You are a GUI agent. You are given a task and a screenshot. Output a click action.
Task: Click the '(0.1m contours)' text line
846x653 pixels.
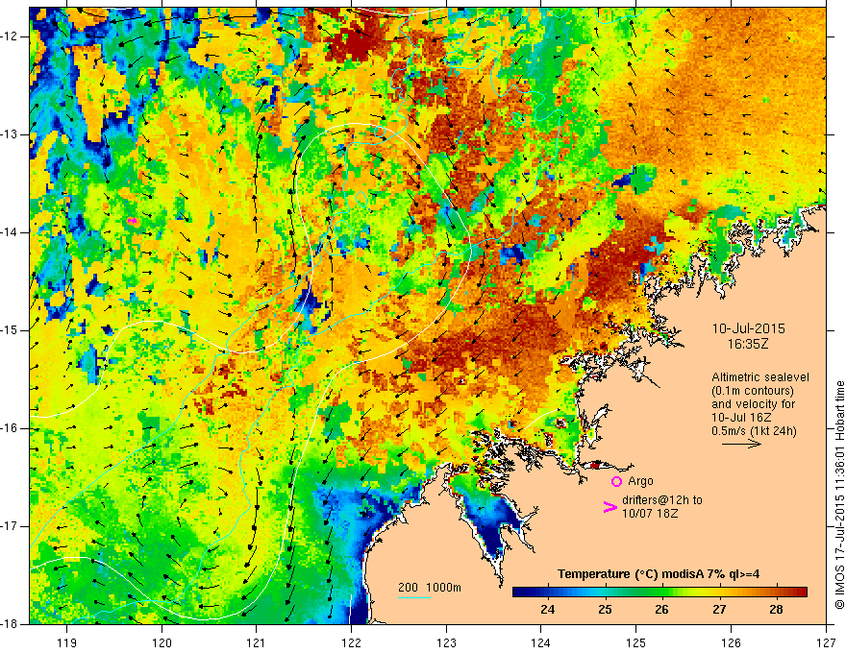pyautogui.click(x=752, y=391)
